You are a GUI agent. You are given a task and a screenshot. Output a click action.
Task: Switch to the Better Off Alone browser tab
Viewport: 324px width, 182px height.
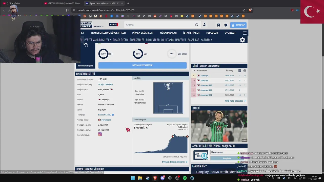coord(62,3)
